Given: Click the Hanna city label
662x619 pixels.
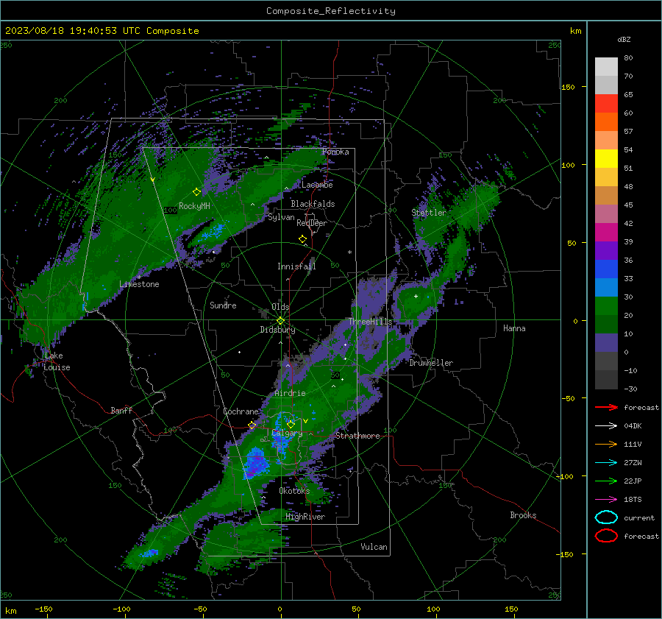Looking at the screenshot, I should (514, 328).
